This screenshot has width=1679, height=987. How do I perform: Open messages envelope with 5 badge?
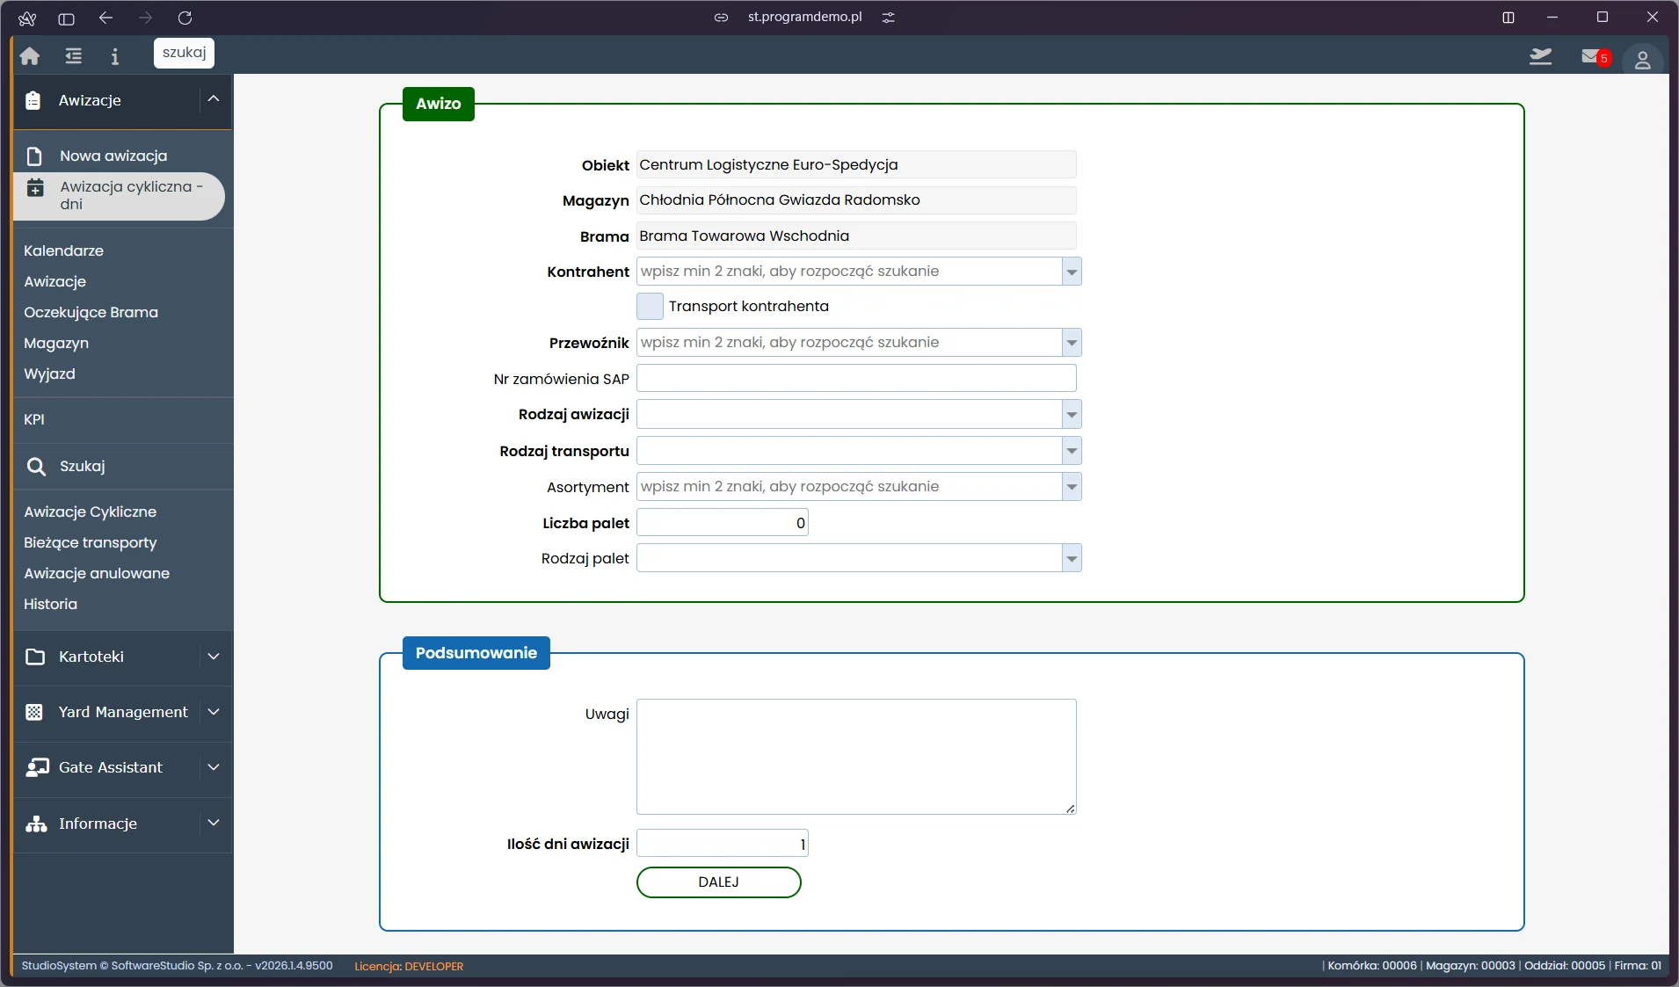(1595, 57)
